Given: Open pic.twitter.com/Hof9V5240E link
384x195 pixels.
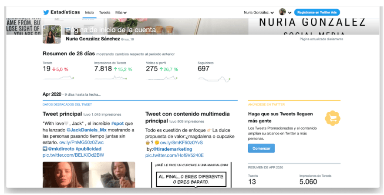Looking at the screenshot, I should [x=174, y=155].
